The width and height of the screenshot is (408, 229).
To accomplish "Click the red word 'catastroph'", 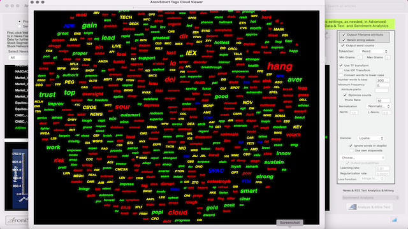I will pyautogui.click(x=219, y=181).
